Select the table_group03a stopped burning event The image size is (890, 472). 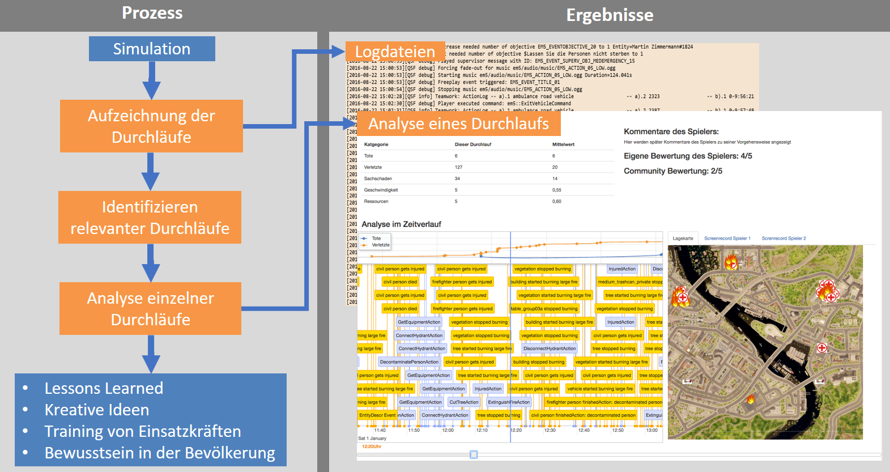[544, 309]
